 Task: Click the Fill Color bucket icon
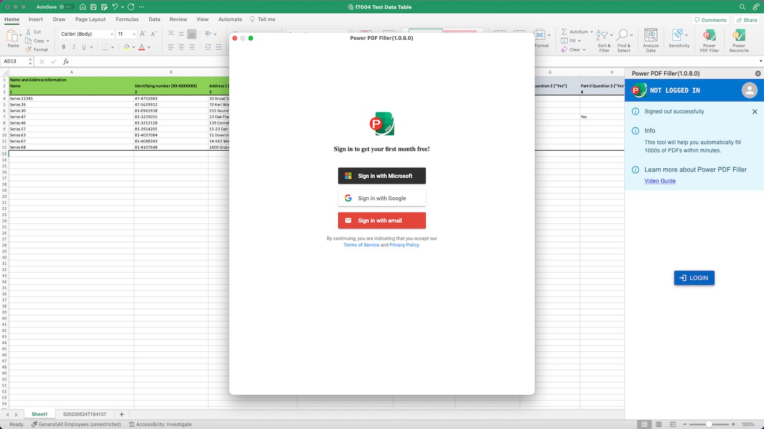pyautogui.click(x=126, y=47)
